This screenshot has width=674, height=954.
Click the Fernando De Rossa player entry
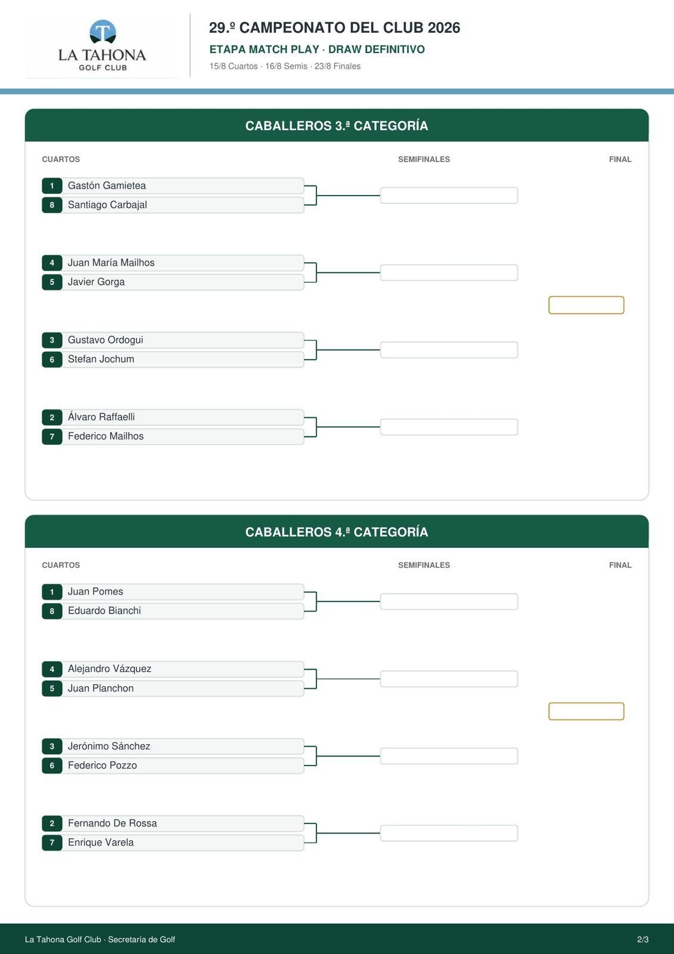pyautogui.click(x=173, y=823)
